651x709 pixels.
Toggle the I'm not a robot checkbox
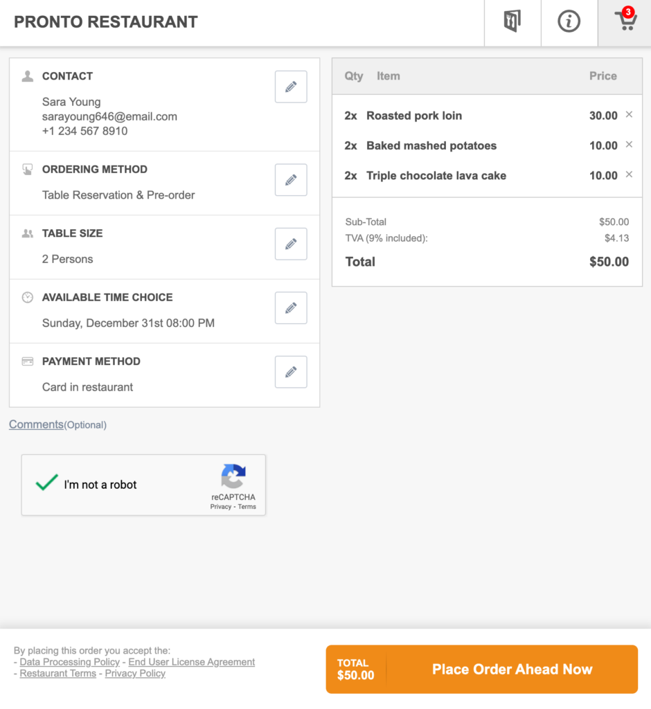[x=47, y=484]
